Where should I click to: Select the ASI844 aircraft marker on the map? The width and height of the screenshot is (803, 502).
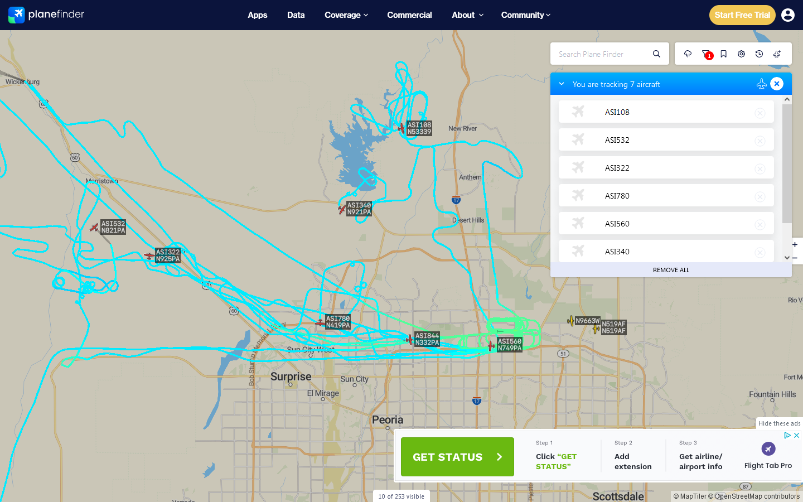point(409,339)
